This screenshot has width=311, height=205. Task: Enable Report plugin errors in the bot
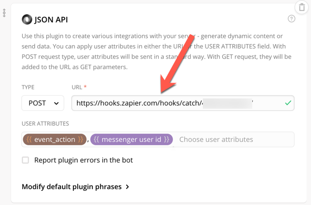[26, 160]
